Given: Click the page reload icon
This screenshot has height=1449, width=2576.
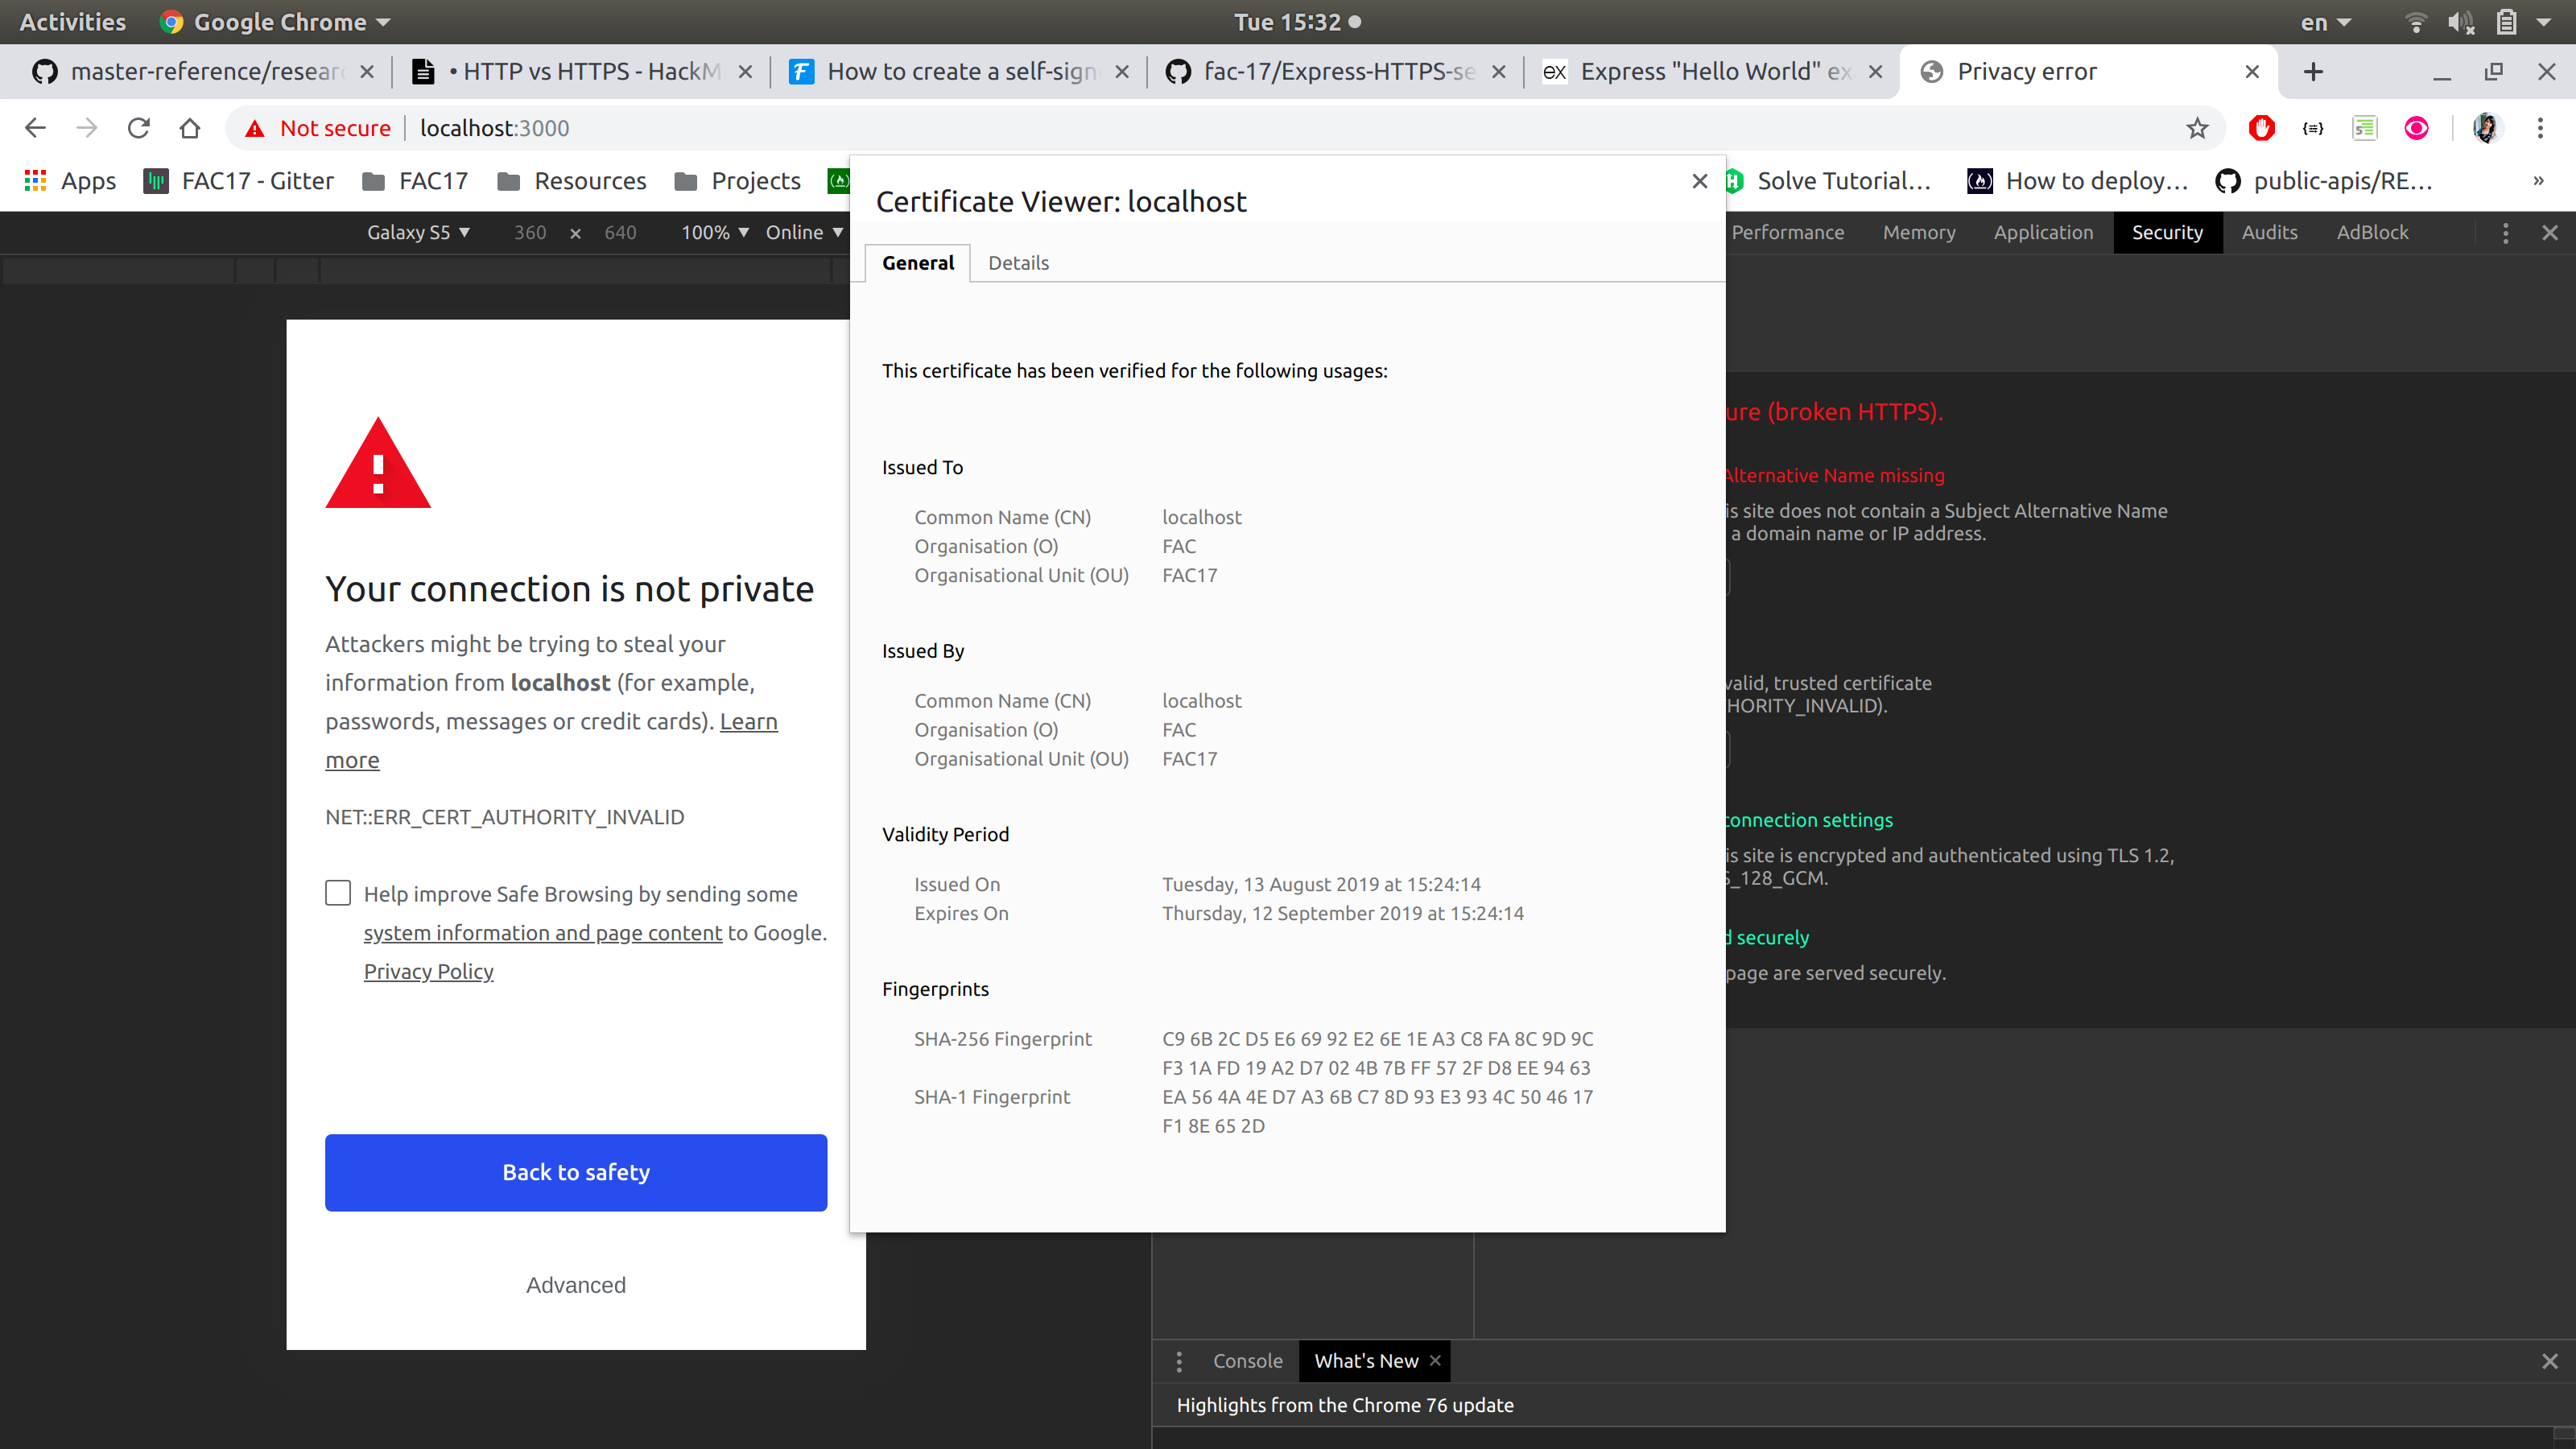Looking at the screenshot, I should tap(138, 128).
